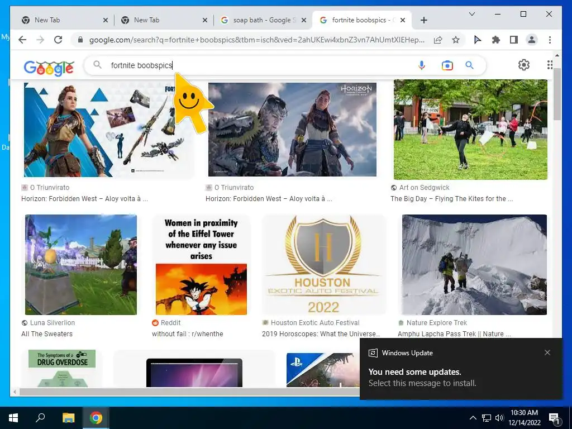
Task: Open the All The Sweaters game thumbnail
Action: click(80, 264)
